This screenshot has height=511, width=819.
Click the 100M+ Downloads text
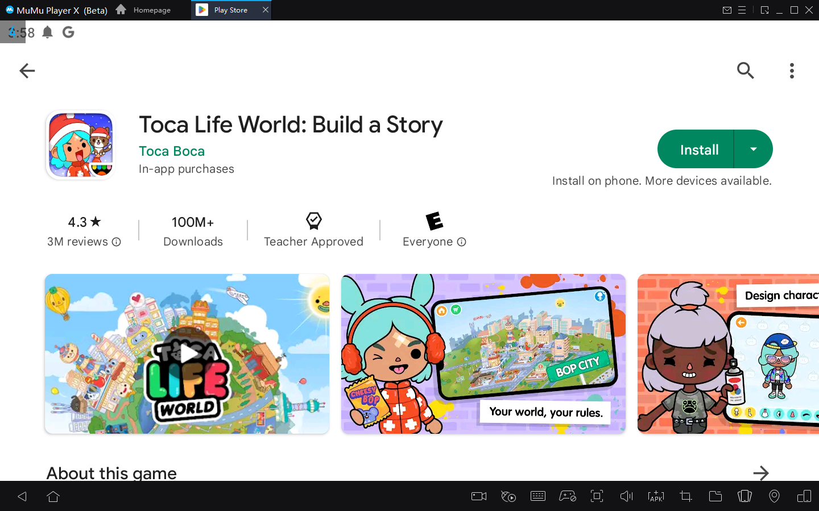click(x=193, y=232)
